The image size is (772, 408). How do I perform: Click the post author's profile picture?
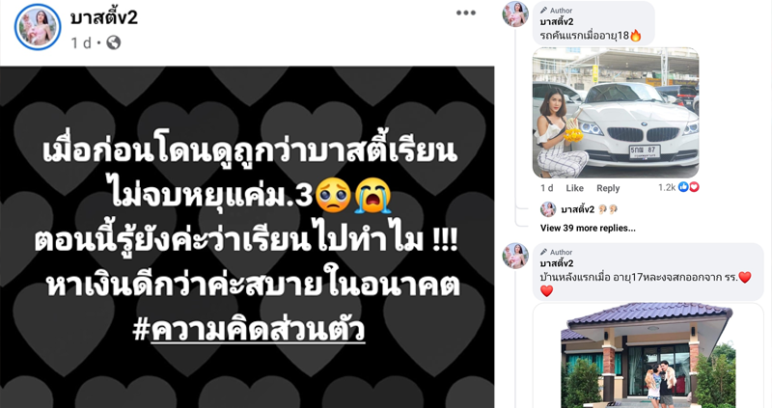pos(38,27)
